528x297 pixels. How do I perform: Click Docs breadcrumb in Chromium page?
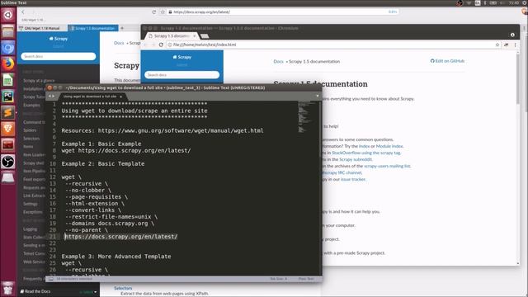pyautogui.click(x=278, y=62)
